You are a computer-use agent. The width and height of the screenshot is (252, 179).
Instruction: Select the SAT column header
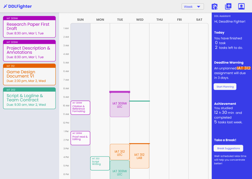(x=199, y=20)
